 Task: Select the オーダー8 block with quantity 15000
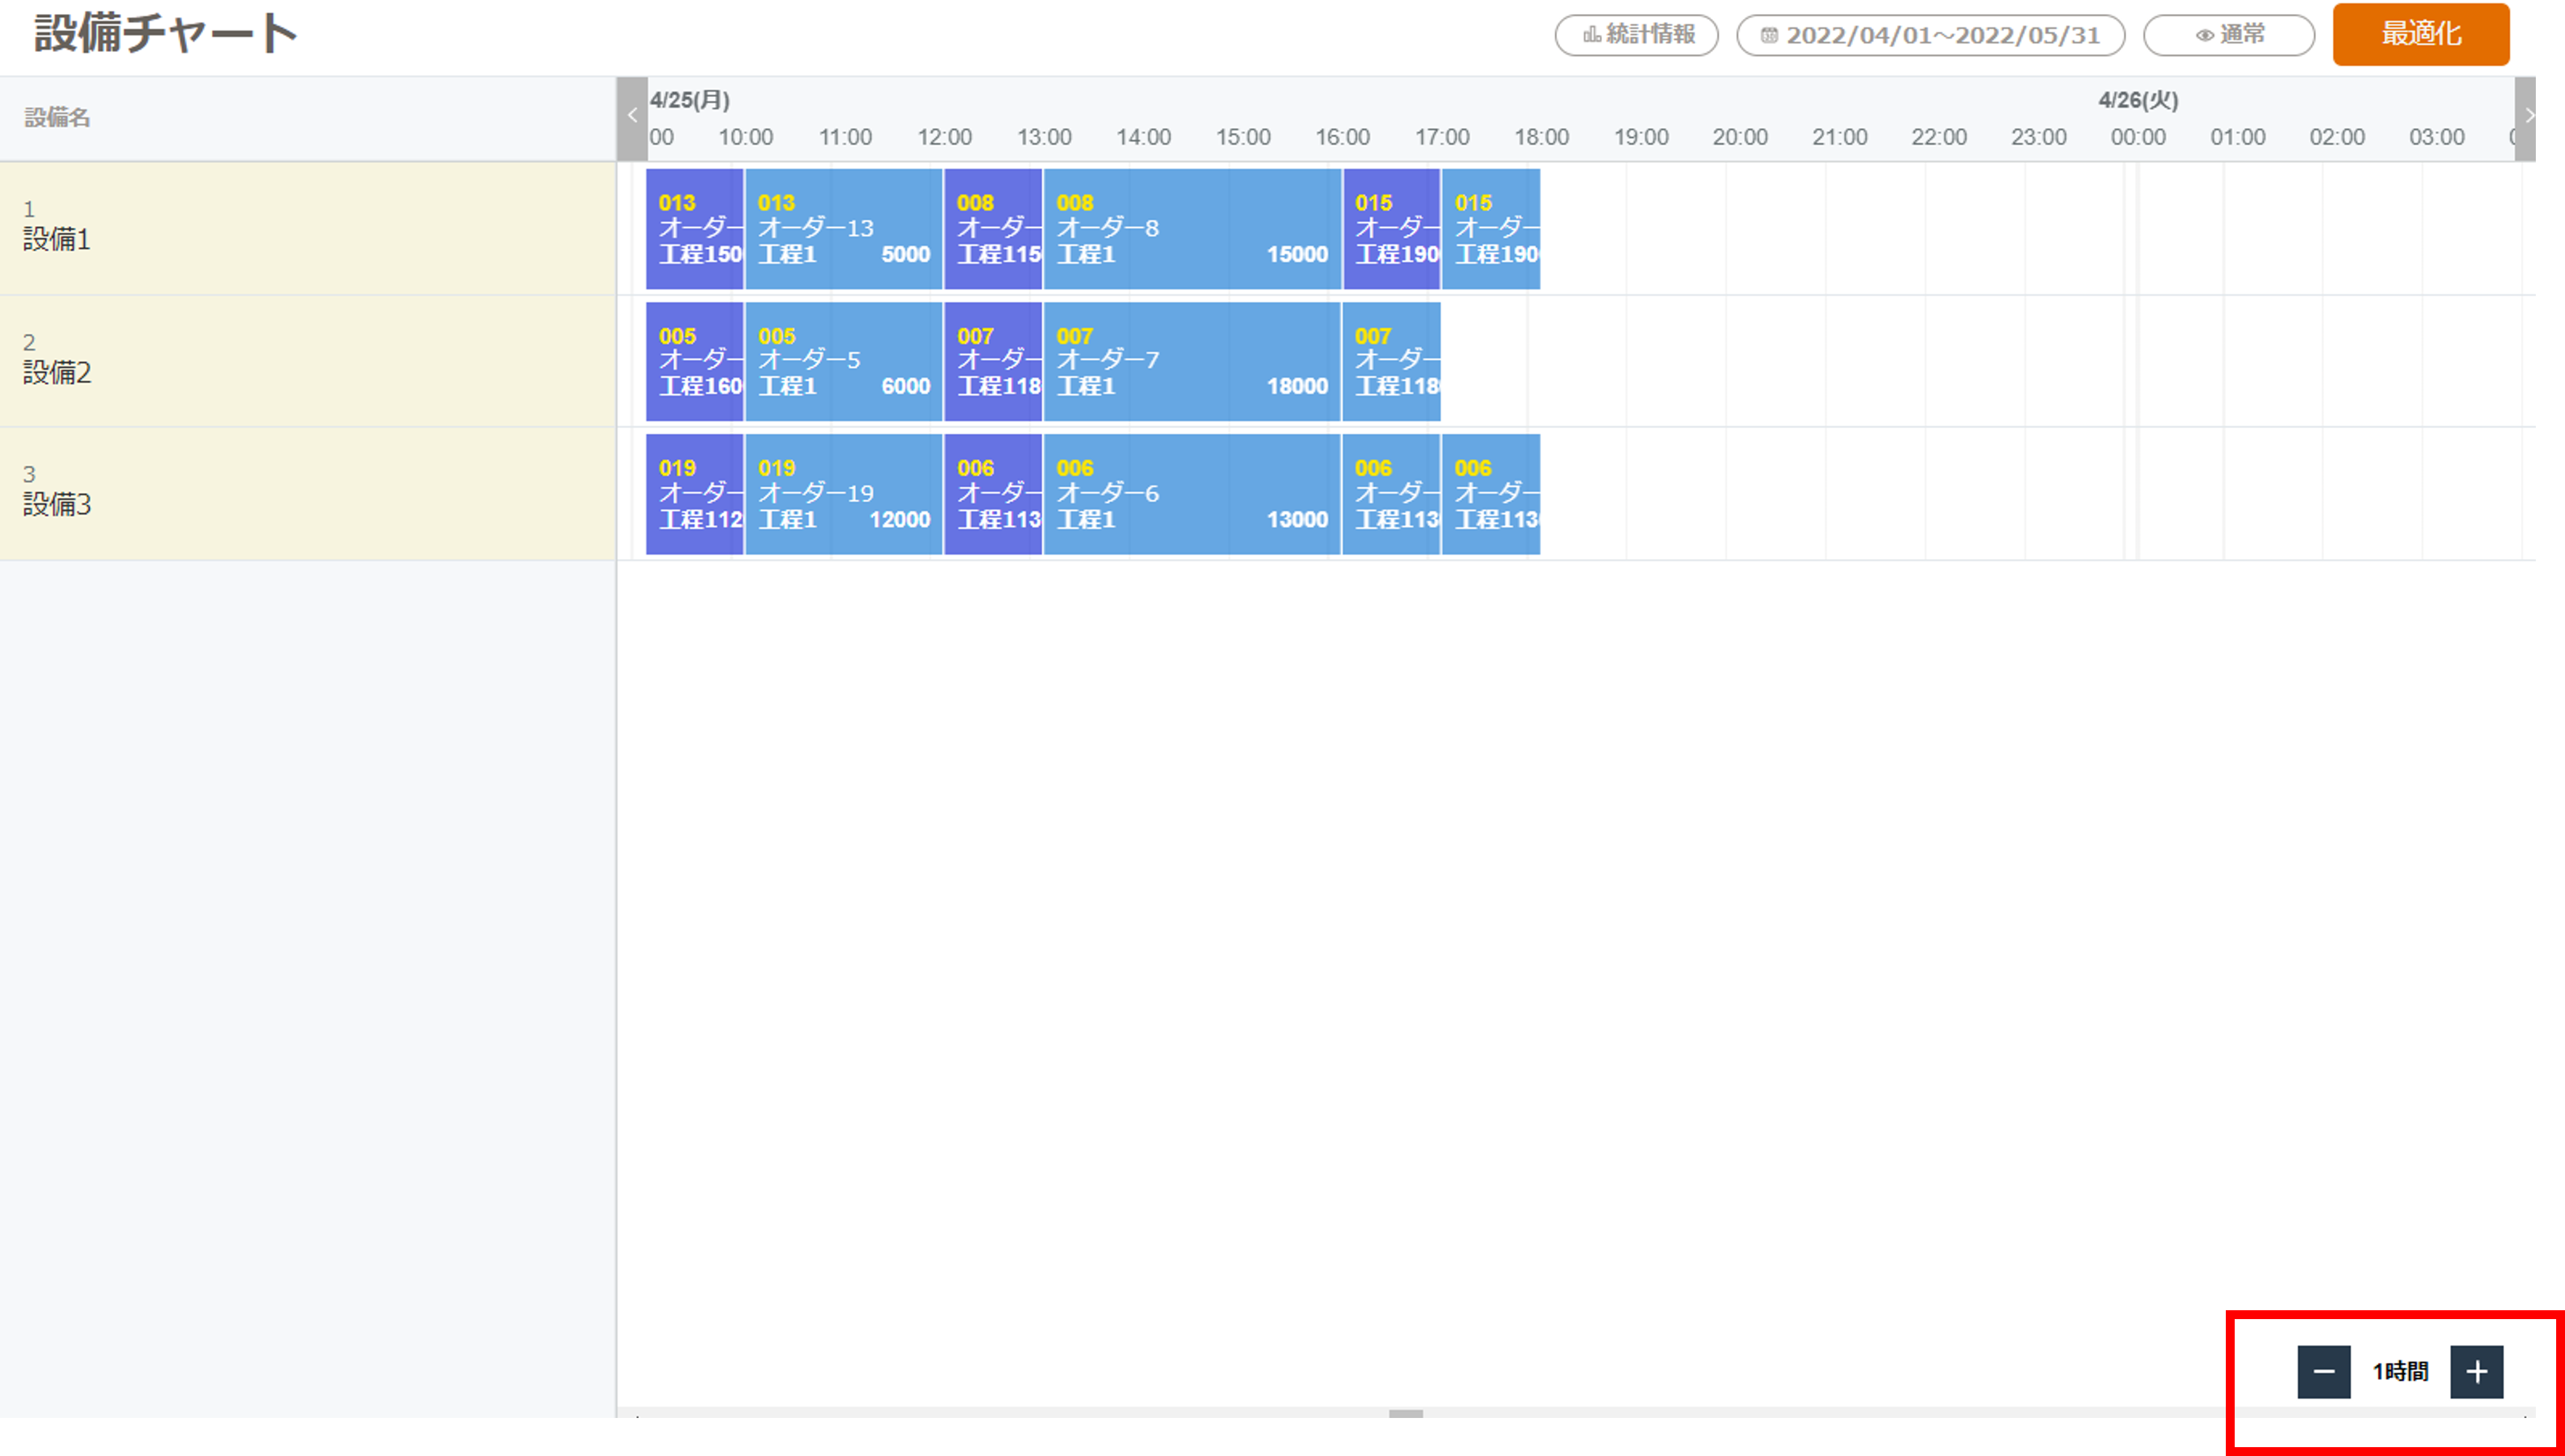[1192, 229]
